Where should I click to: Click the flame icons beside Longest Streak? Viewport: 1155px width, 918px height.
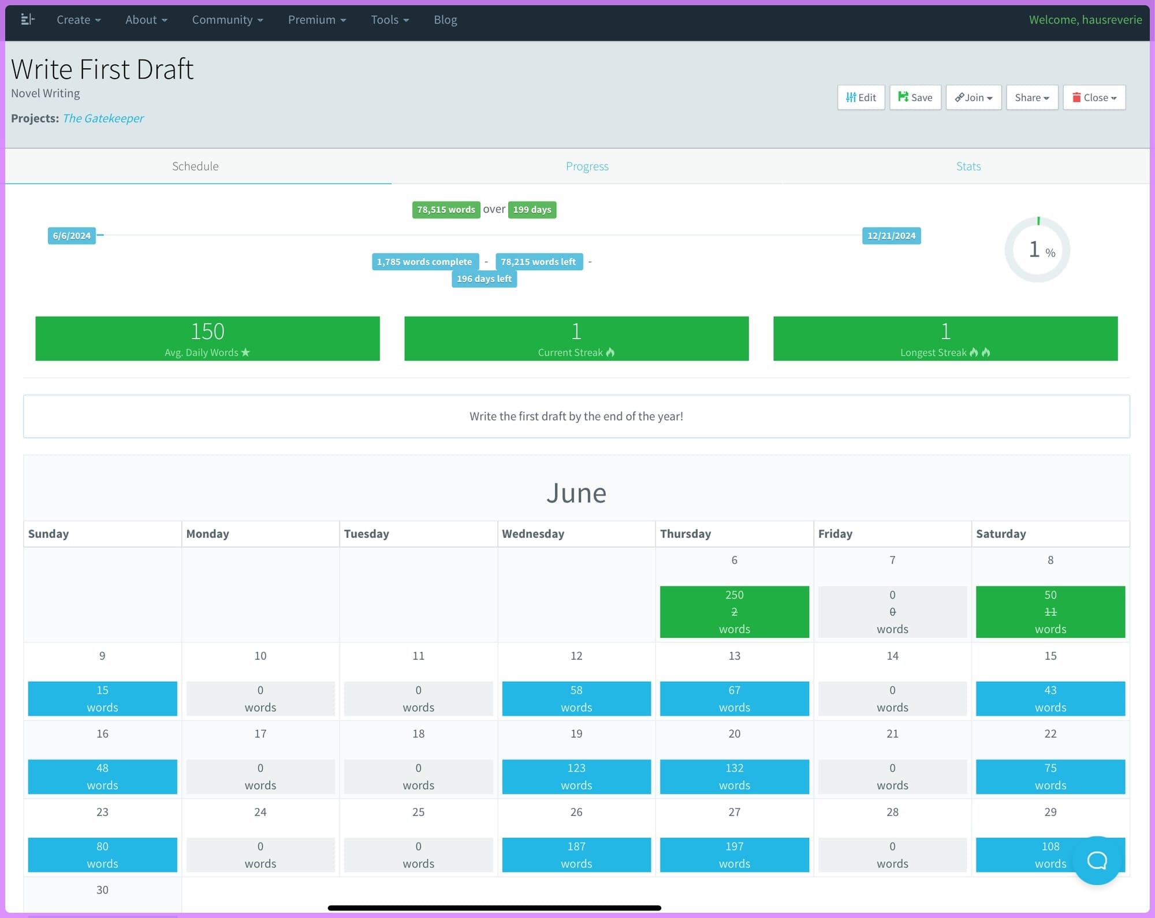(979, 352)
